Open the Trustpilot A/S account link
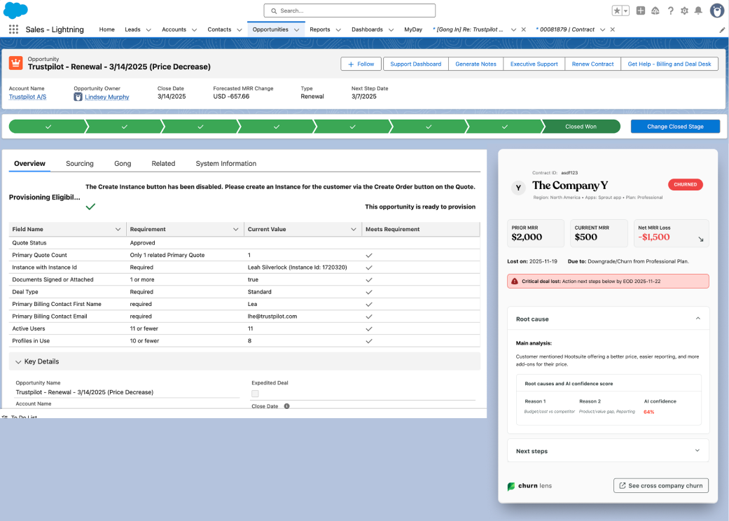The width and height of the screenshot is (729, 521). tap(27, 97)
